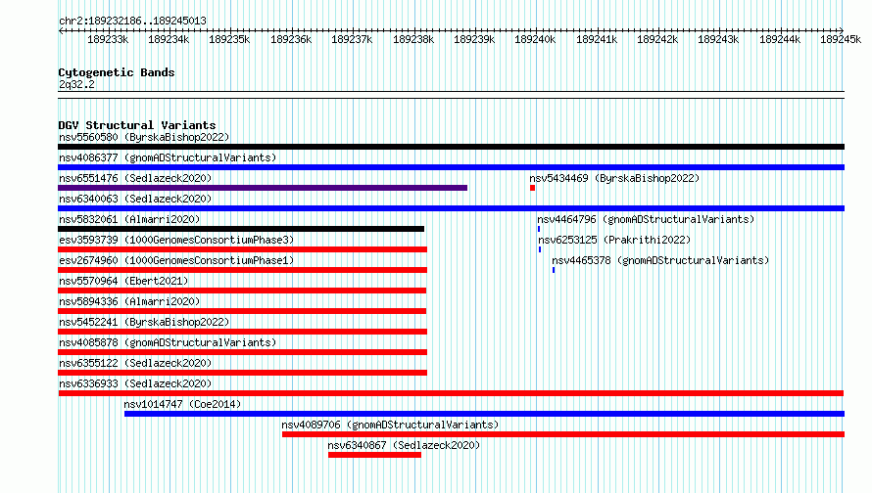The width and height of the screenshot is (872, 493).
Task: Click the DGV Structural Variants track title
Action: click(x=137, y=125)
